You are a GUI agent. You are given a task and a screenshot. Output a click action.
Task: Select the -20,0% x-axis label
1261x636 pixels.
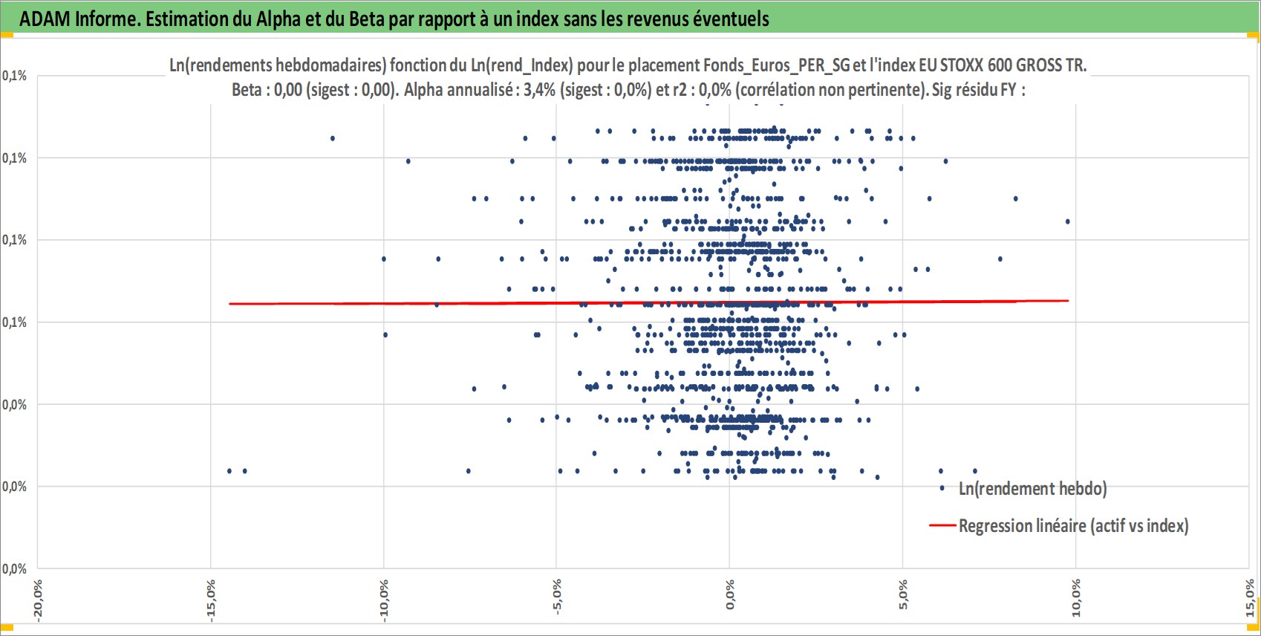(x=38, y=600)
